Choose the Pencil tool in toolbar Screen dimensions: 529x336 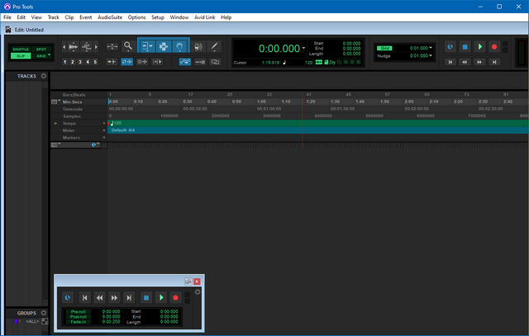tap(215, 47)
